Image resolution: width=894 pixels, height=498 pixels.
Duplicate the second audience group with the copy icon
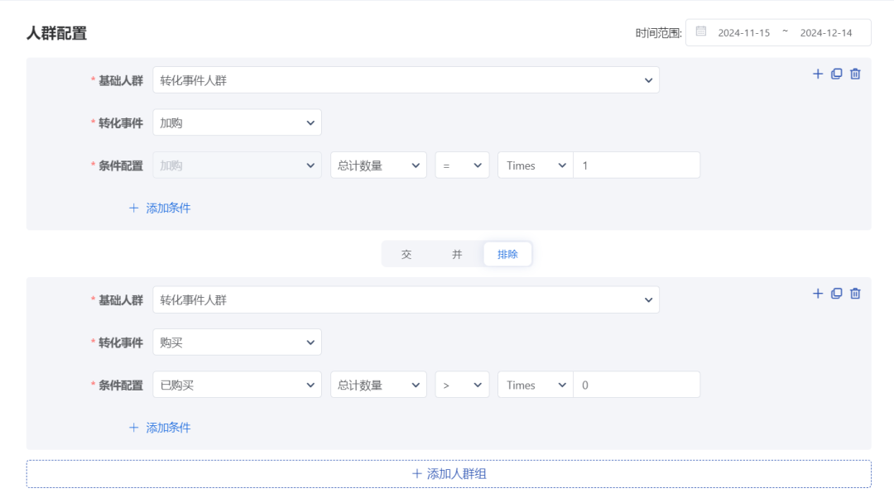click(836, 294)
